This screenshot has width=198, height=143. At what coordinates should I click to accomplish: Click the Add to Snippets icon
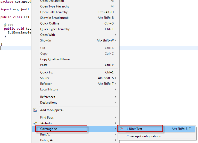(35, 110)
